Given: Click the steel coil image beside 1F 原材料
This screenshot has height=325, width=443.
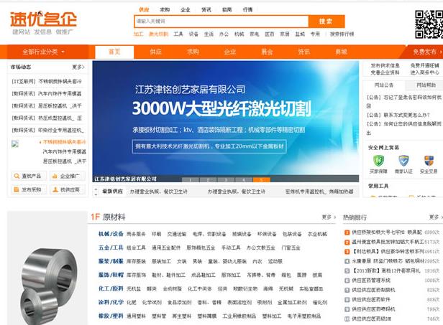Looking at the screenshot, I should tap(49, 286).
